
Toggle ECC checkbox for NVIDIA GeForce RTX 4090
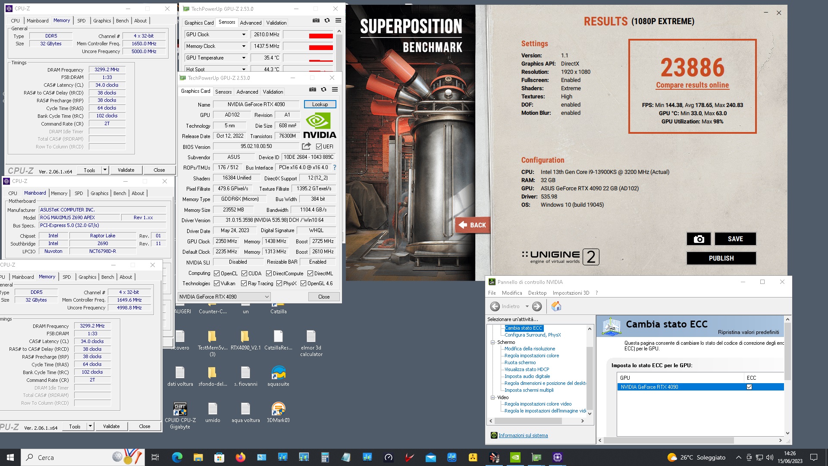pyautogui.click(x=749, y=387)
